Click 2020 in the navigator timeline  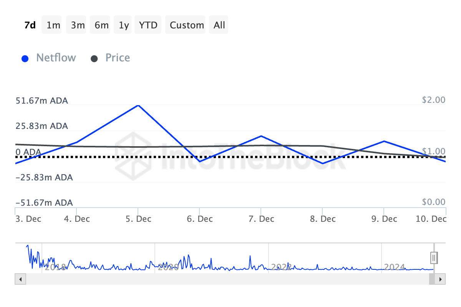coord(168,267)
